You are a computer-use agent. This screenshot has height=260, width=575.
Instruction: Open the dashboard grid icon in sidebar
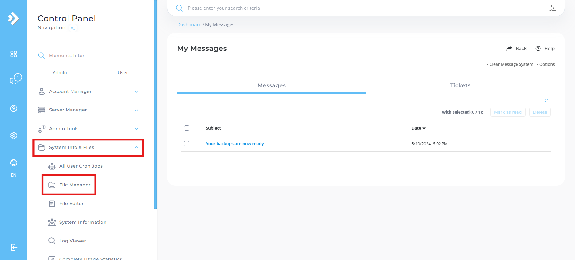(x=14, y=54)
